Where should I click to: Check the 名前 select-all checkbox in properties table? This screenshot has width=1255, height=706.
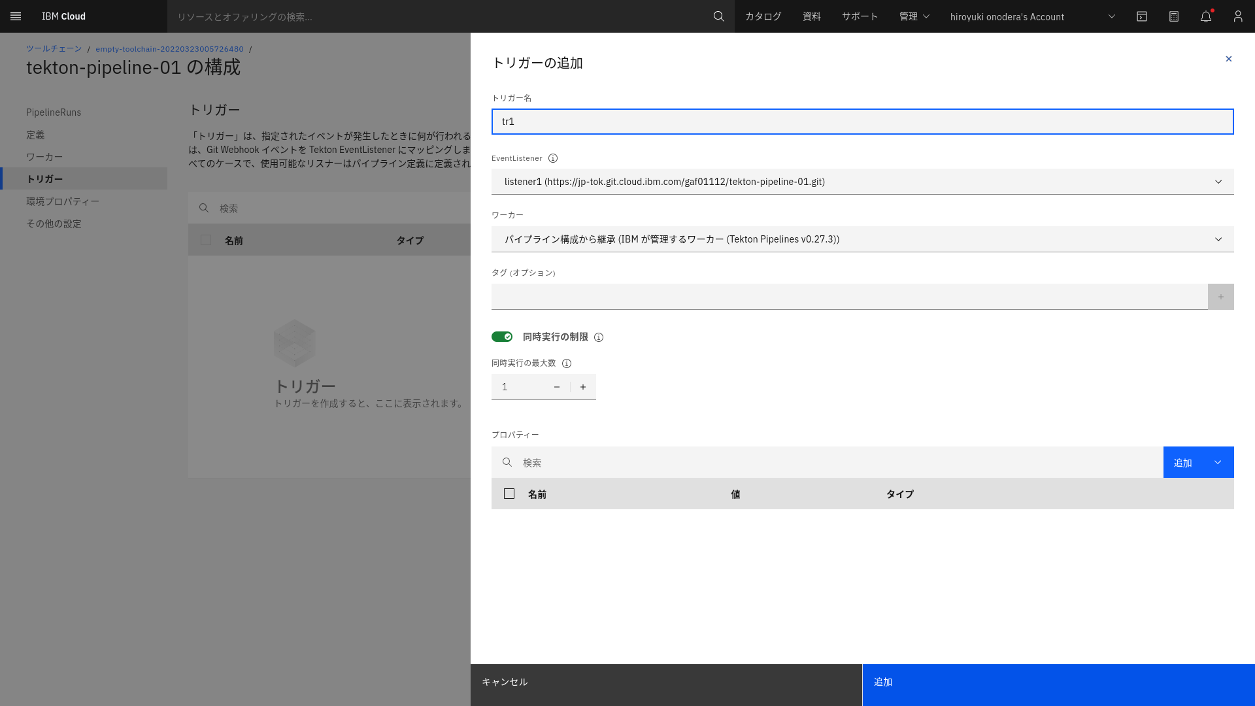click(x=510, y=494)
